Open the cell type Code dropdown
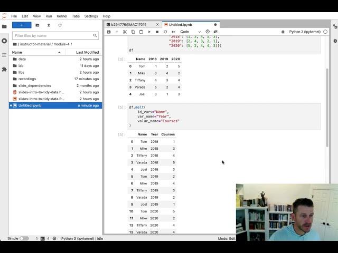Image resolution: width=338 pixels, height=253 pixels. tap(191, 32)
